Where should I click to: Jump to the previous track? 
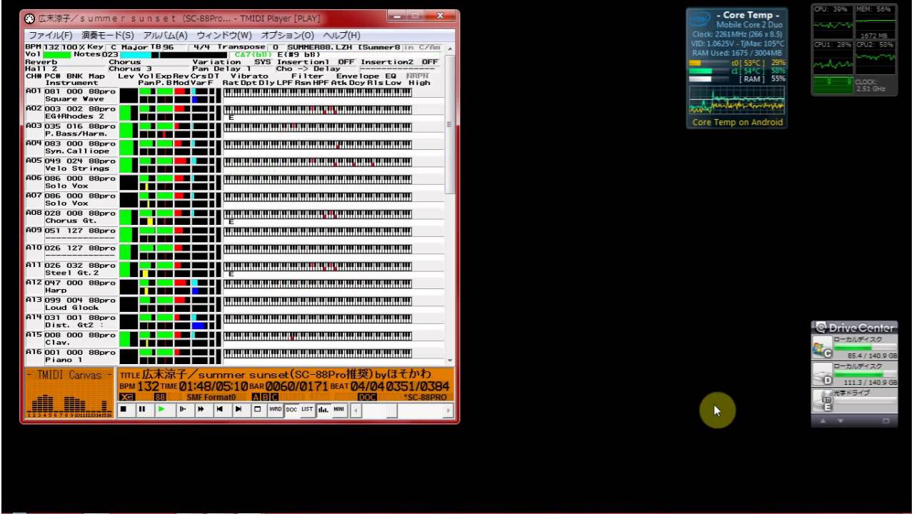pos(220,410)
